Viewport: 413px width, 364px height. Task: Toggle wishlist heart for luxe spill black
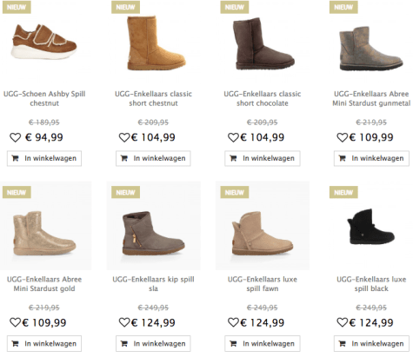point(343,322)
